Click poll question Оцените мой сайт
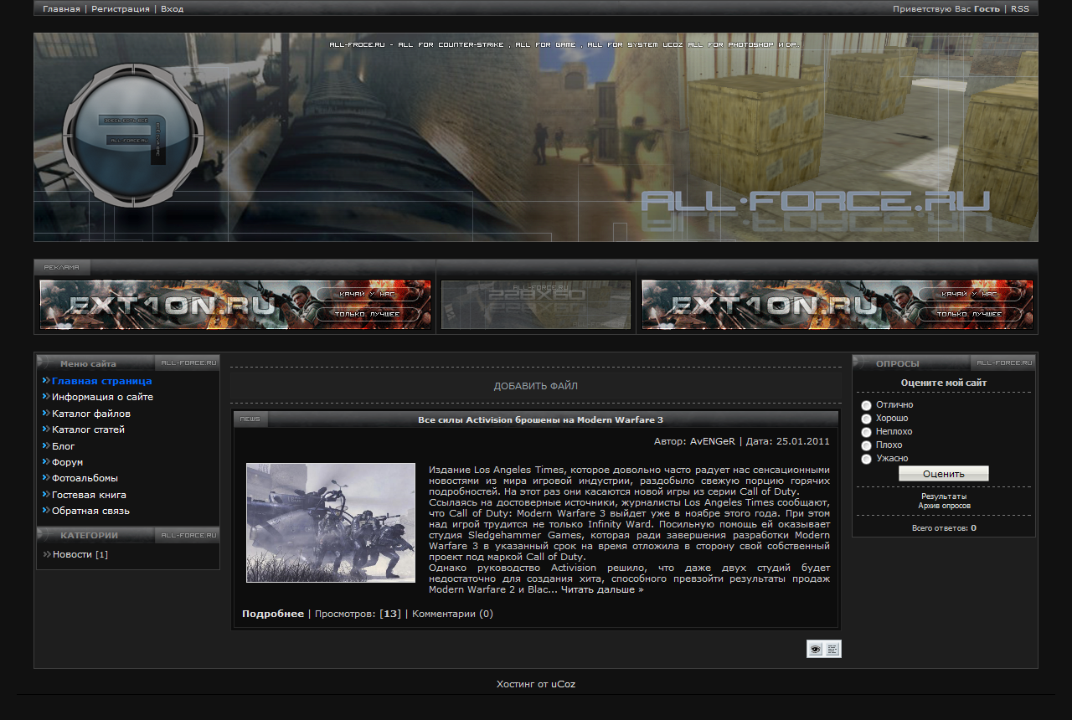Image resolution: width=1072 pixels, height=720 pixels. (944, 383)
